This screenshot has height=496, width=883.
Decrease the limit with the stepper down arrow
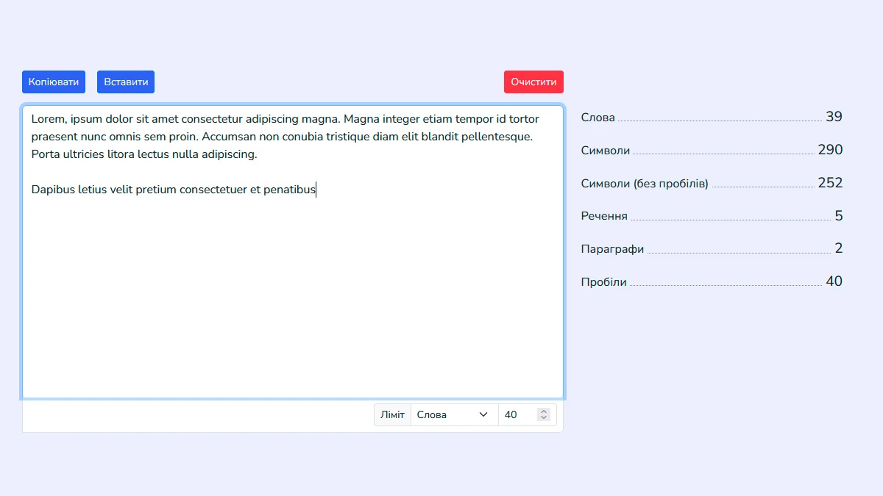coord(544,418)
